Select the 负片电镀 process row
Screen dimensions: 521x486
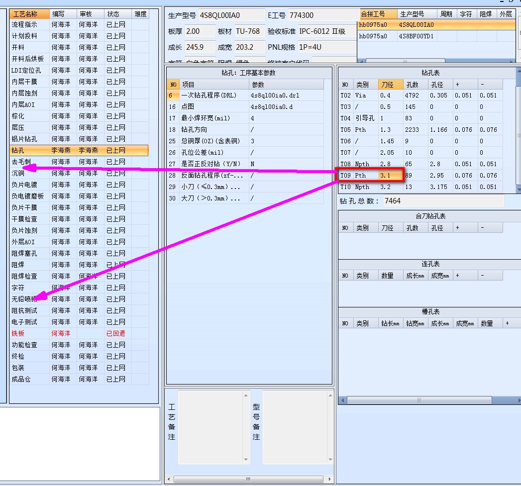79,185
